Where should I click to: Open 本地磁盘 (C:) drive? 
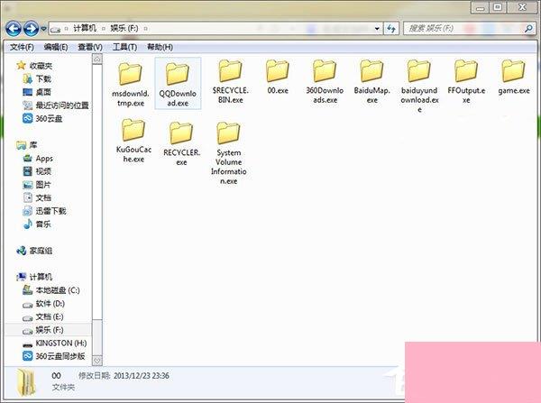click(51, 290)
